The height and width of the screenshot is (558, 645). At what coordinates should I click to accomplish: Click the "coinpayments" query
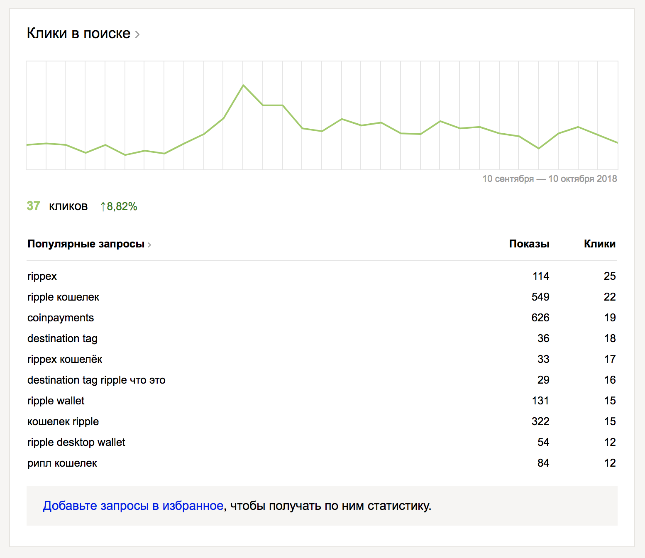click(x=61, y=318)
